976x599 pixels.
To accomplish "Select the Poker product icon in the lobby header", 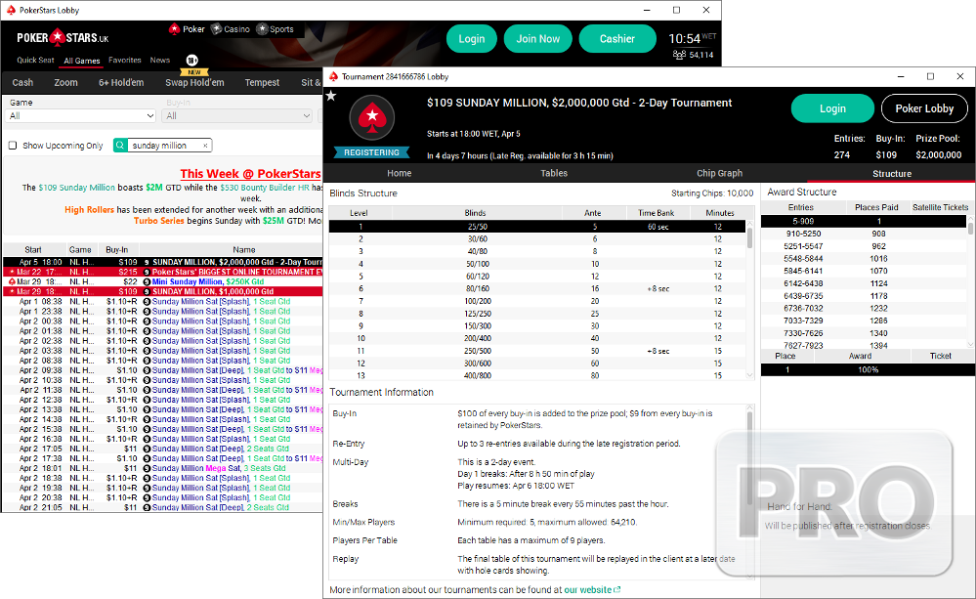I will (x=174, y=28).
